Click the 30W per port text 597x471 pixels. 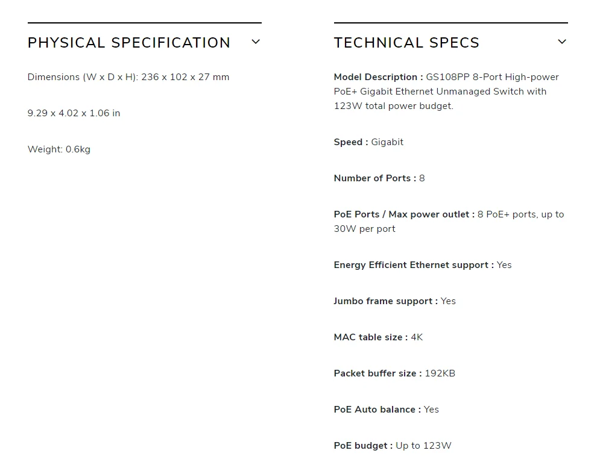point(364,229)
